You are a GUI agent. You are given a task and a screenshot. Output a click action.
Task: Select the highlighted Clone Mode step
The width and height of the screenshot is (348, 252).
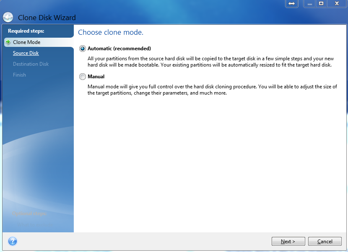coord(27,42)
